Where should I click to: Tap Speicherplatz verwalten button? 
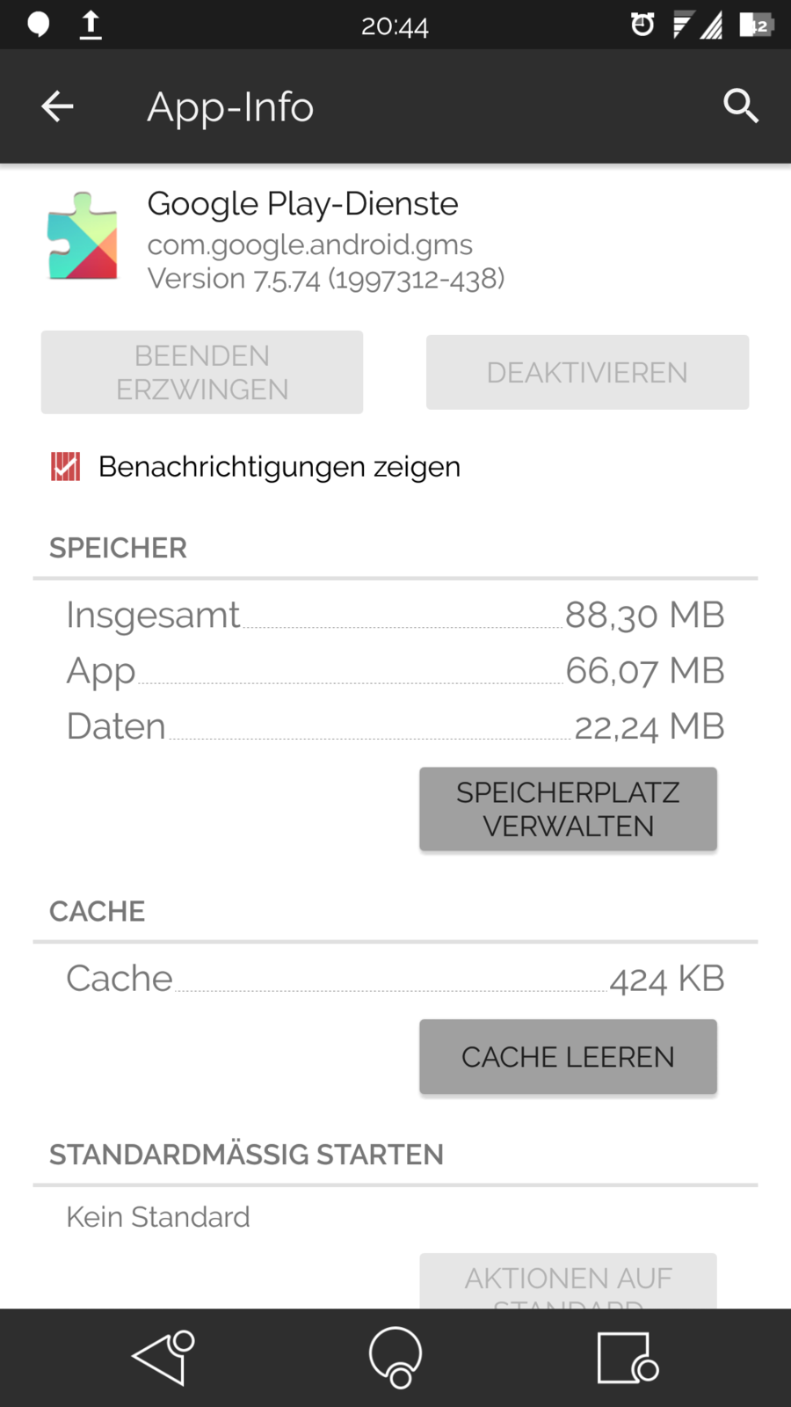[x=568, y=809]
